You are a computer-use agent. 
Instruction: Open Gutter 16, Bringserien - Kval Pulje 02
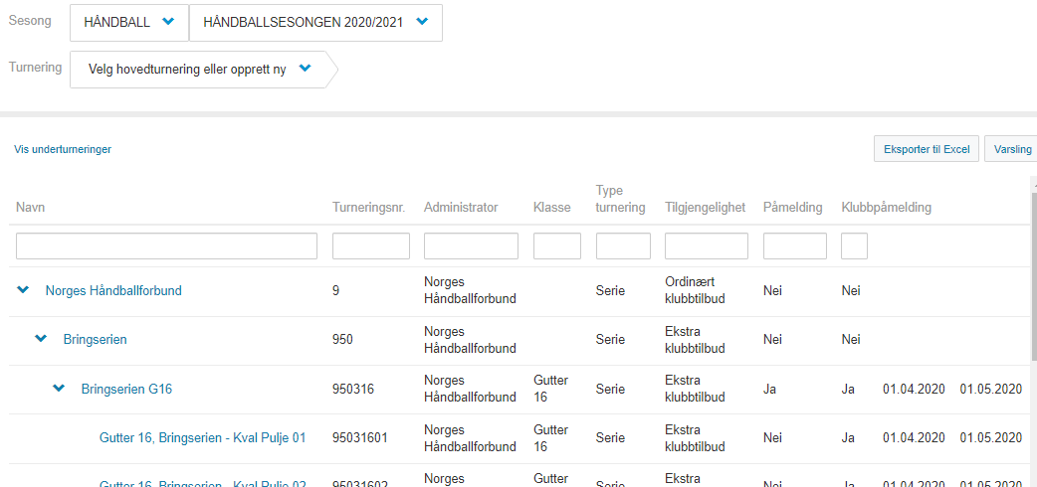pyautogui.click(x=202, y=482)
